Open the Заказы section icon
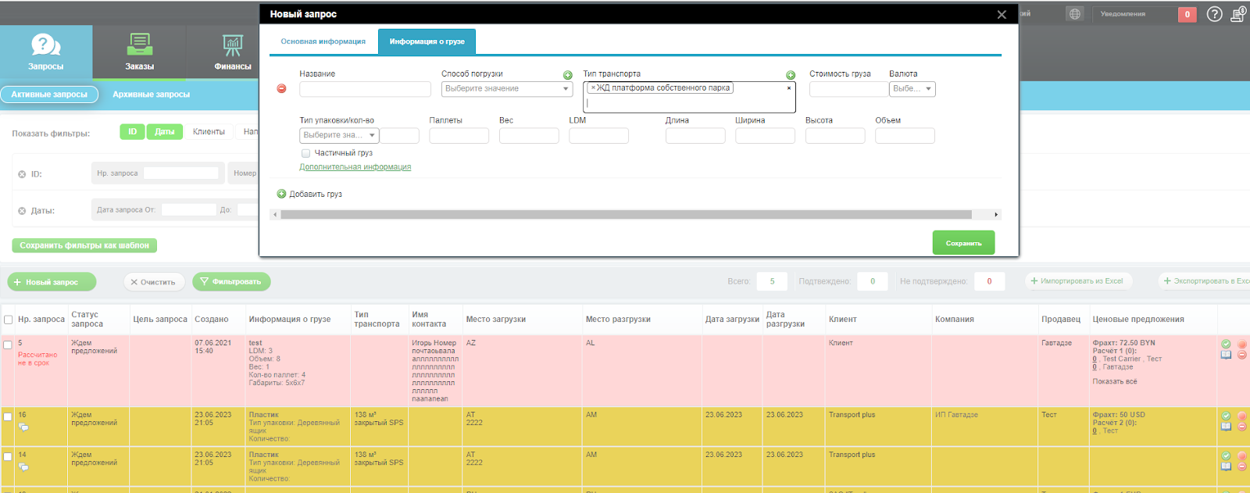Viewport: 1250px width, 493px height. pos(140,45)
